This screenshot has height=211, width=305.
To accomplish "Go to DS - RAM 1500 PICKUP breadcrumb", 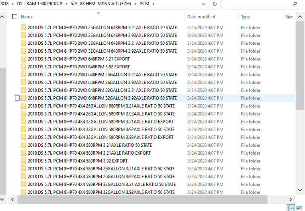I will point(39,4).
